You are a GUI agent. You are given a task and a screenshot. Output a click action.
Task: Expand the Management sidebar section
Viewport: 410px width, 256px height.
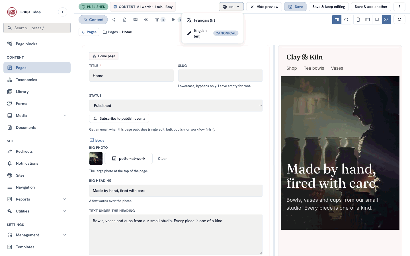pyautogui.click(x=65, y=235)
